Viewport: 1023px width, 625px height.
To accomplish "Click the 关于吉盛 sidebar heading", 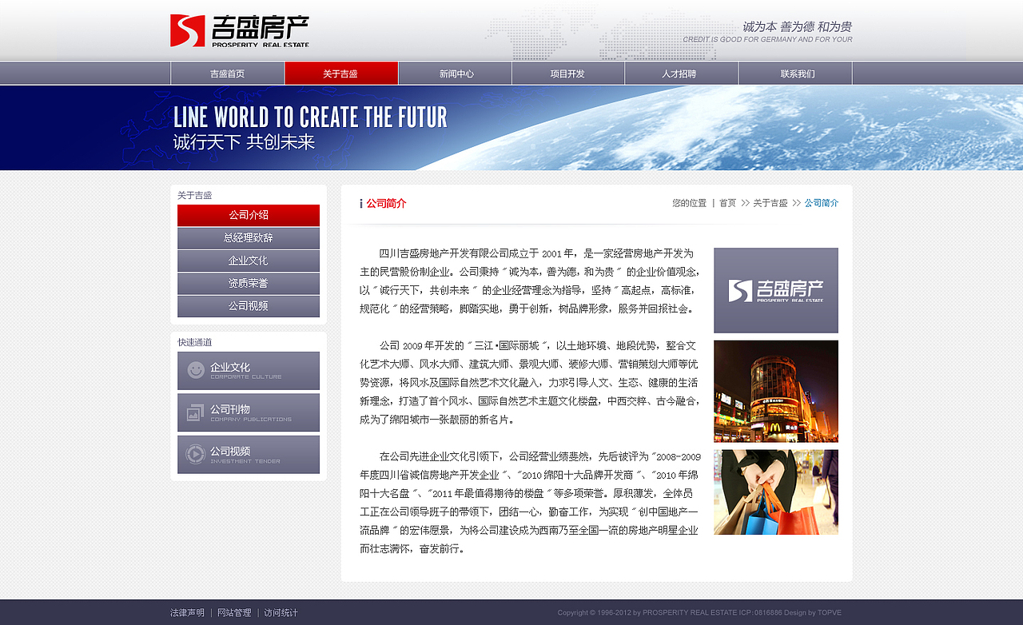I will pyautogui.click(x=195, y=195).
